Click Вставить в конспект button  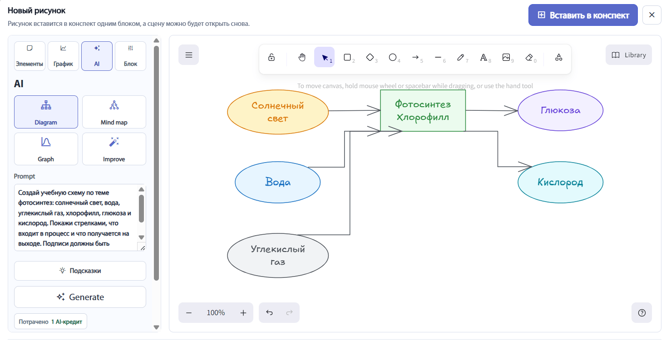[583, 15]
